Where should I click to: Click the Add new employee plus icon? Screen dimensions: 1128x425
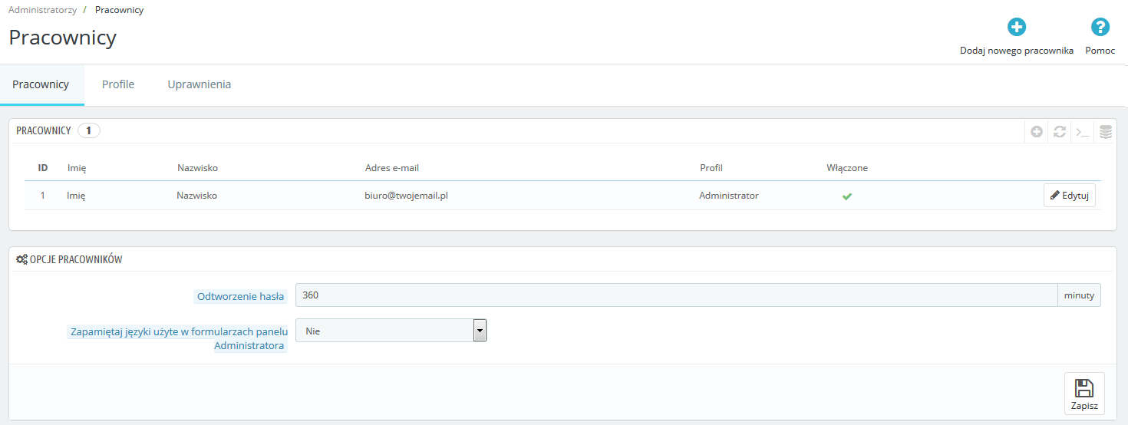tap(1016, 28)
